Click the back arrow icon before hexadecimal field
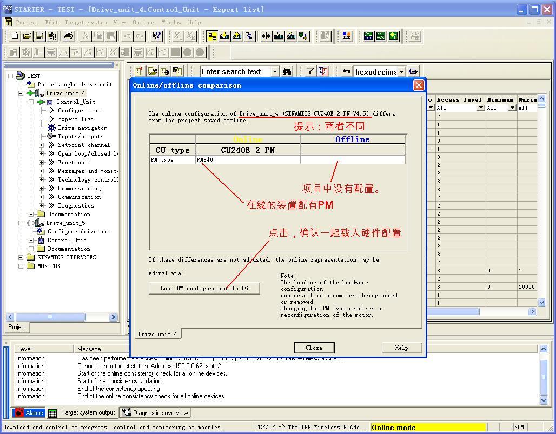Screen dimensions: 556x434 [x=347, y=71]
